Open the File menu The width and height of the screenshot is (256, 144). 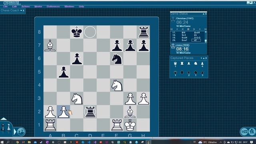coord(5,6)
